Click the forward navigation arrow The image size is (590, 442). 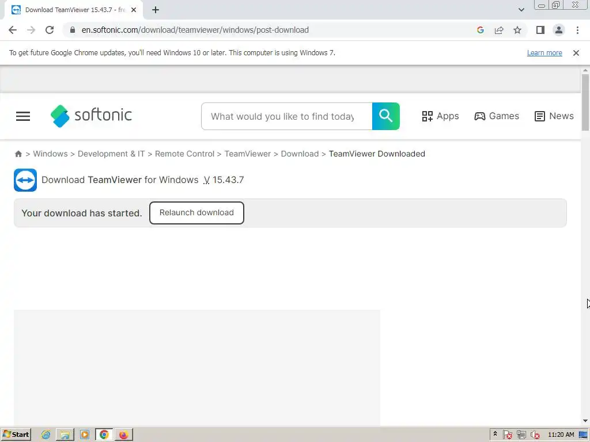point(31,30)
